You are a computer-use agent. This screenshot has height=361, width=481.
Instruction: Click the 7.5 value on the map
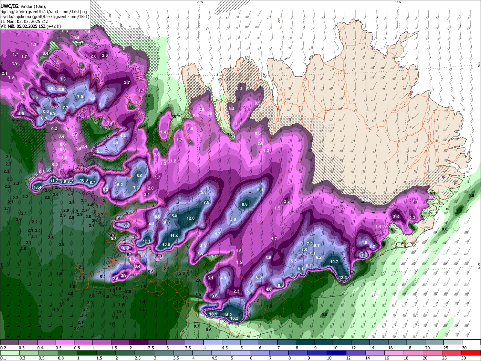point(206,202)
